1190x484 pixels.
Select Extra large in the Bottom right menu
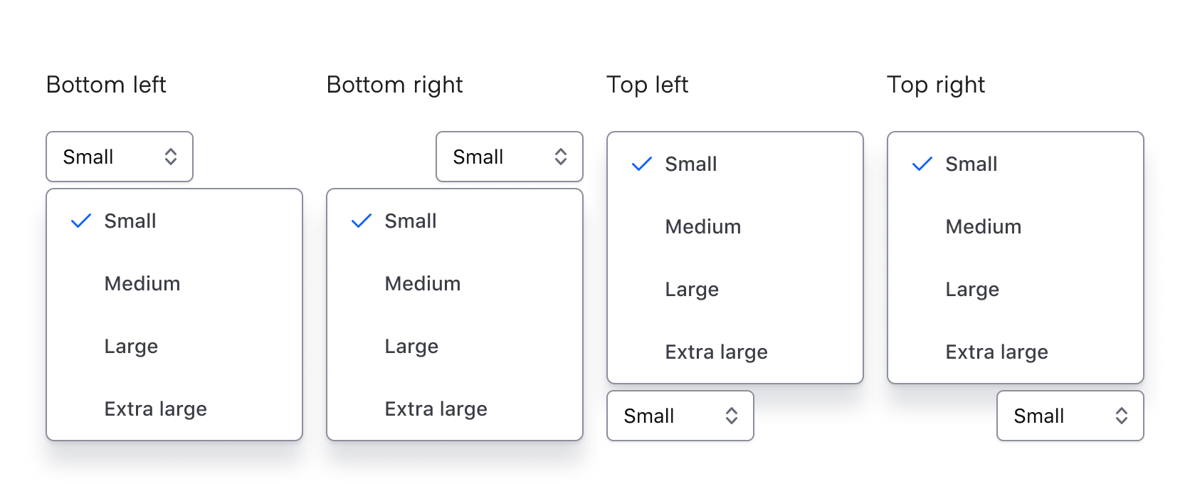pyautogui.click(x=436, y=409)
